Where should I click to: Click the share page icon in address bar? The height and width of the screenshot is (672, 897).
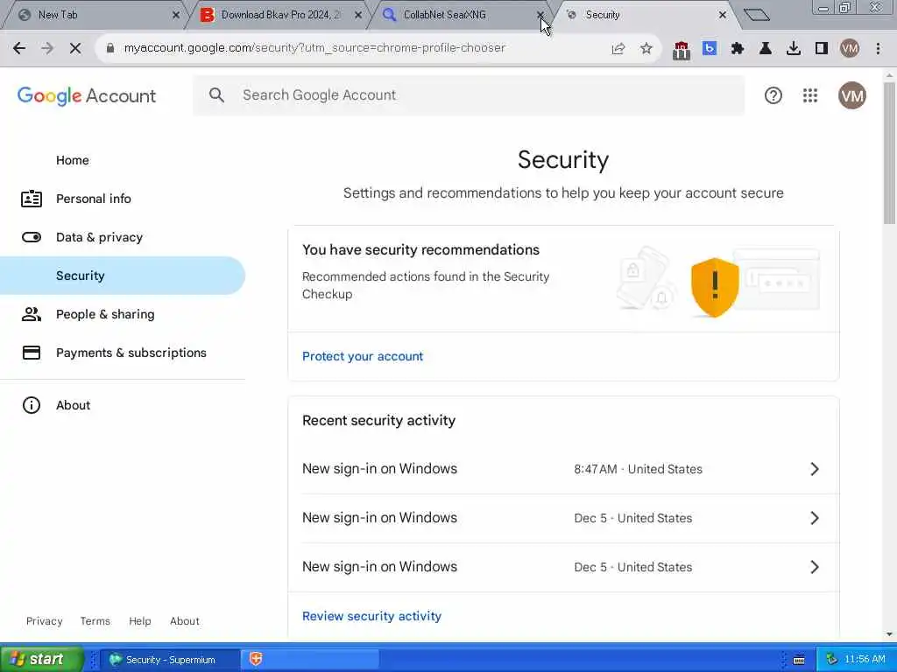pos(618,49)
